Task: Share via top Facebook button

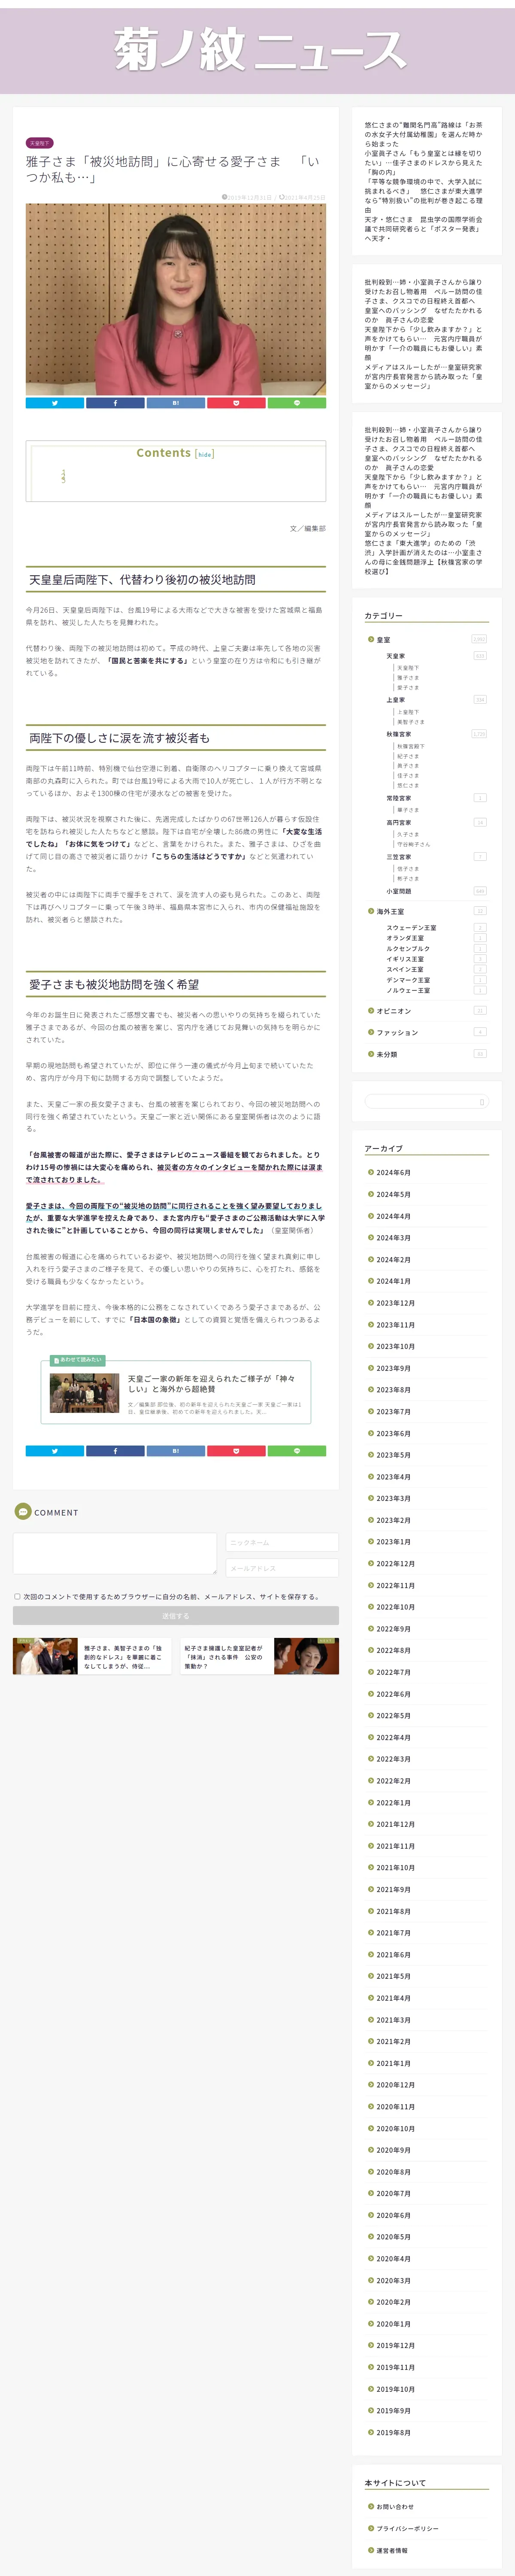Action: point(115,403)
